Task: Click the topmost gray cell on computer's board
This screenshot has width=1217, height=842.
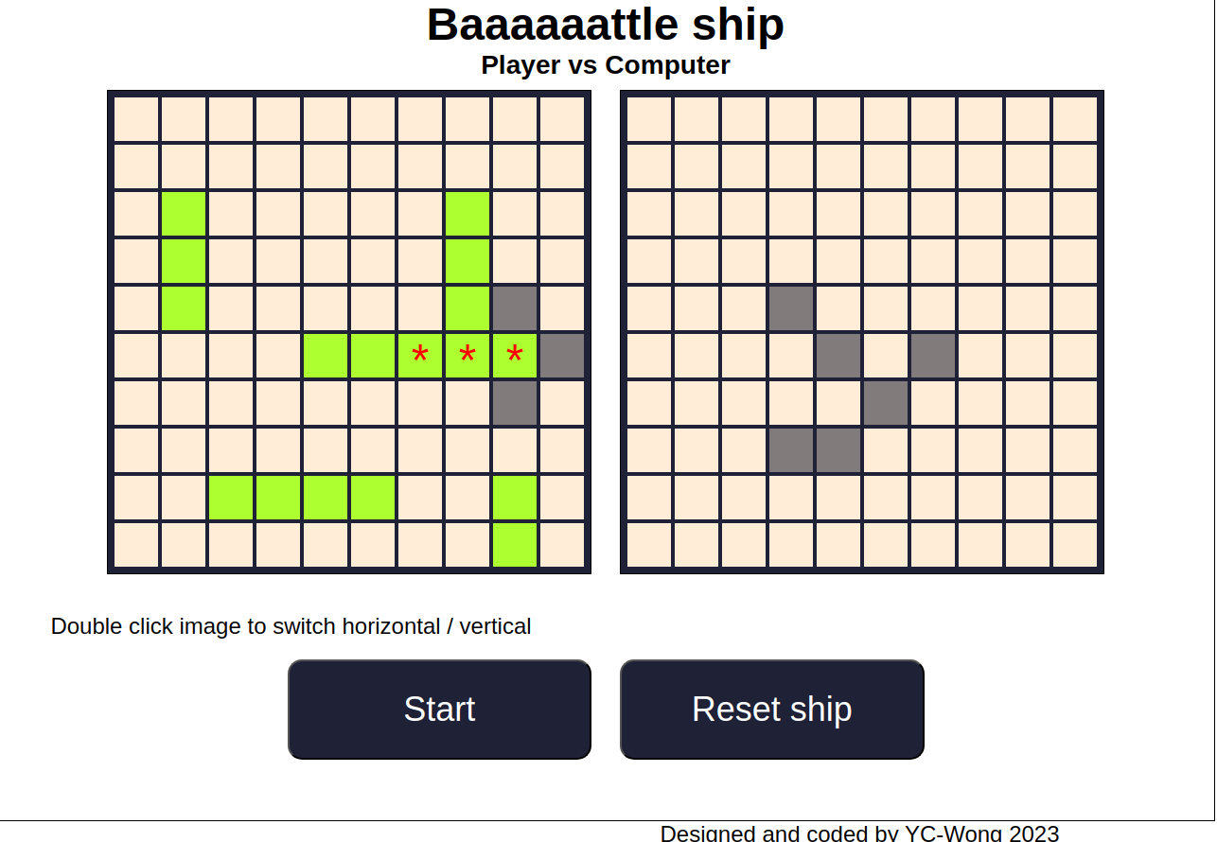Action: pos(791,308)
